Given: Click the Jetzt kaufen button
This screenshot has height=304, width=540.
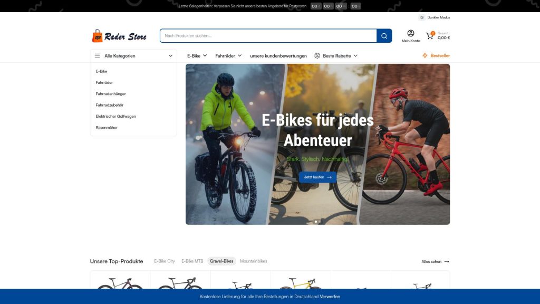Looking at the screenshot, I should click(x=317, y=177).
